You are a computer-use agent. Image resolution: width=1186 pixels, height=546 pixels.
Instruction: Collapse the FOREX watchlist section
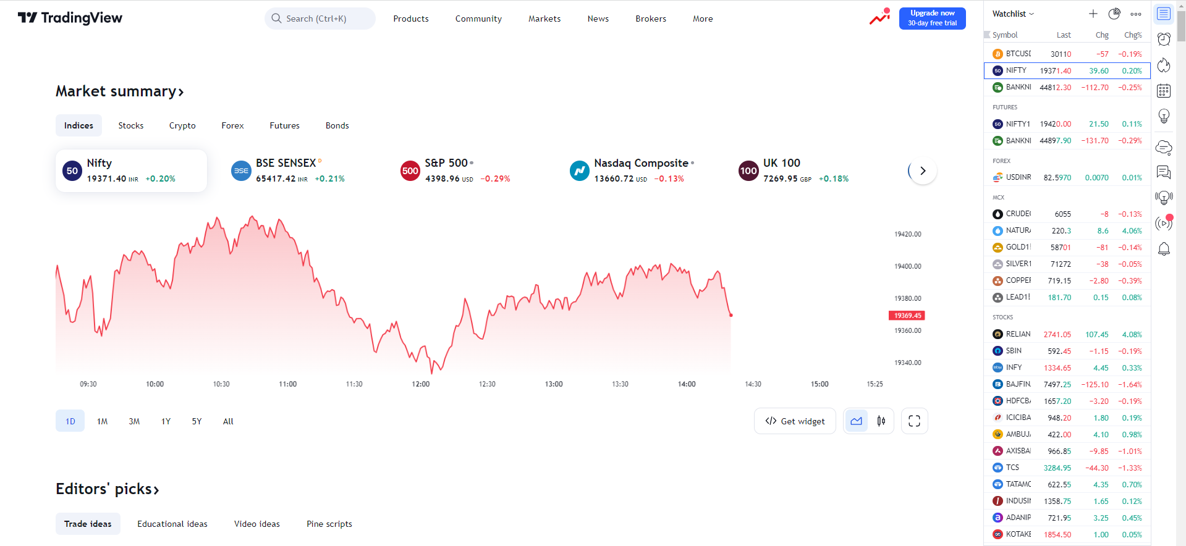pos(1001,161)
